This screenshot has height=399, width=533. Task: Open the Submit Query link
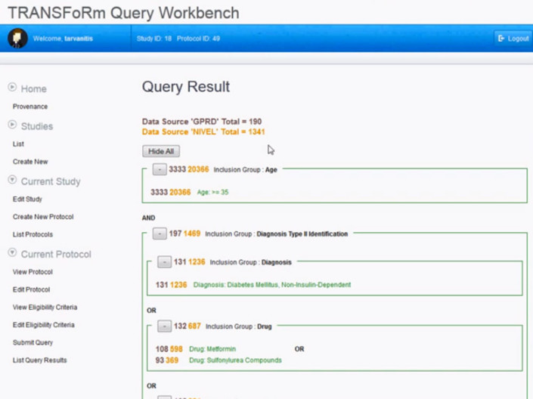[33, 342]
